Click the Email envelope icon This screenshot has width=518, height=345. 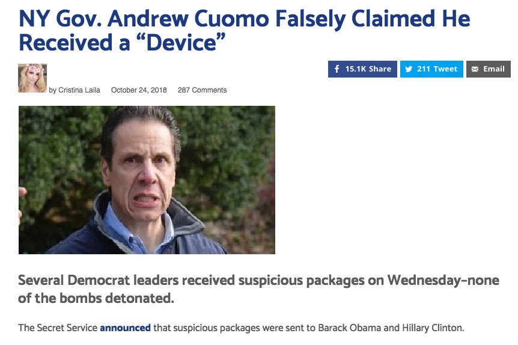pos(475,69)
